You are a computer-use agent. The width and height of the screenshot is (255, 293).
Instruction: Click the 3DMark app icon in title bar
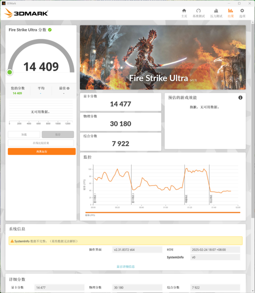point(4,3)
